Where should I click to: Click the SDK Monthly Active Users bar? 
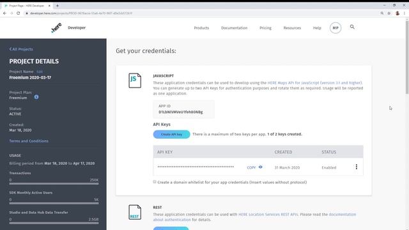click(54, 203)
